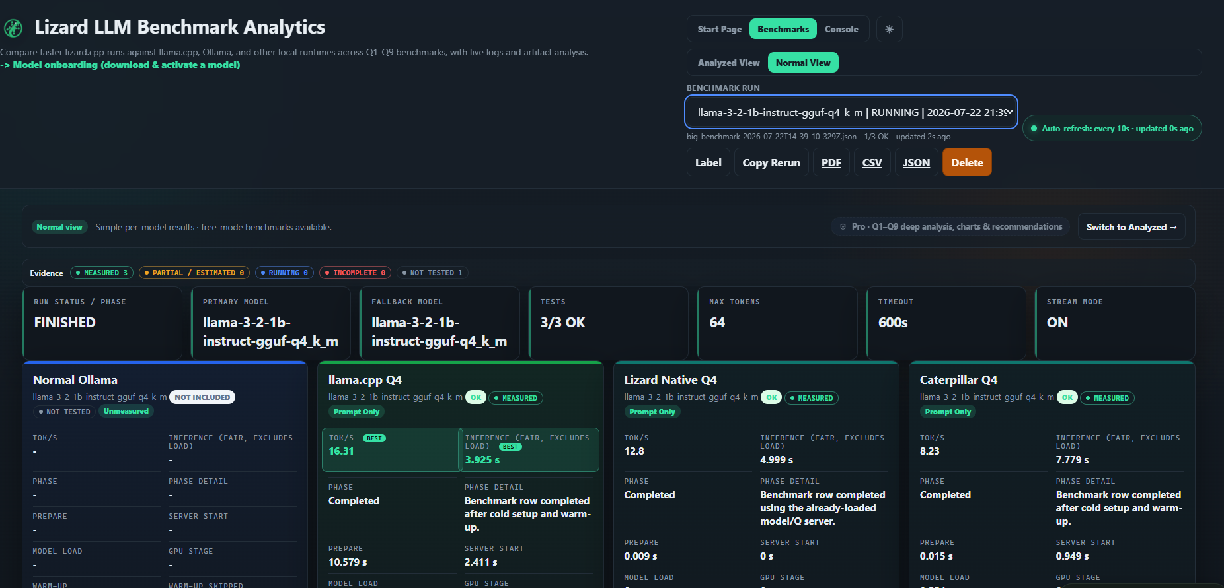Click Prompt Only tag on Caterpillar Q4

948,412
